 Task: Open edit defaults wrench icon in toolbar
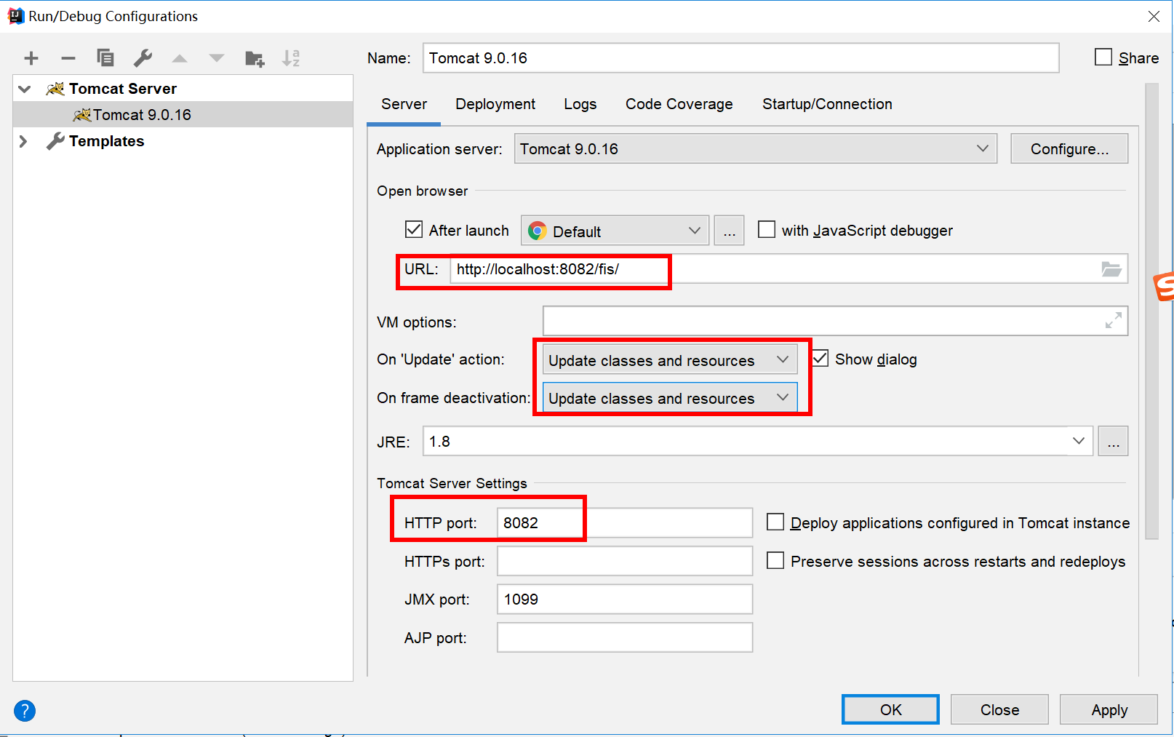[x=143, y=58]
